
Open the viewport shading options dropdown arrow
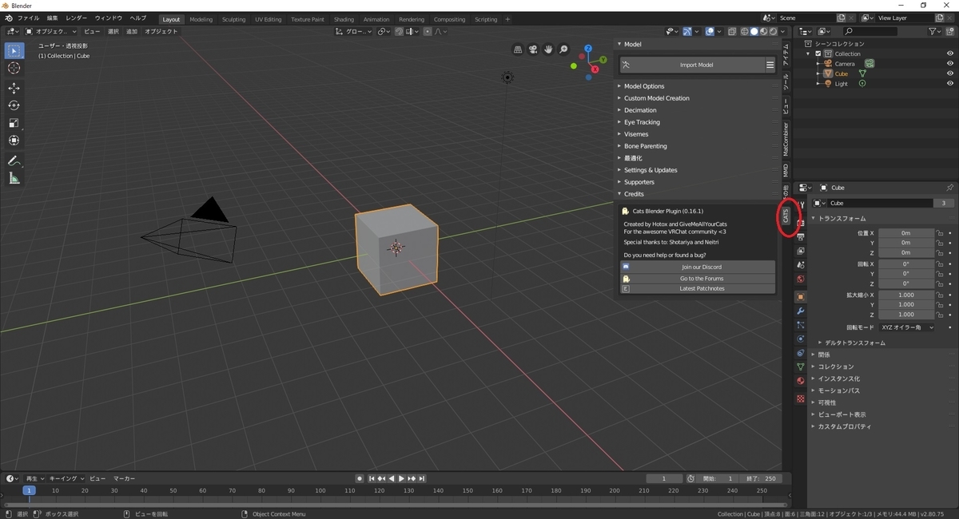[784, 31]
